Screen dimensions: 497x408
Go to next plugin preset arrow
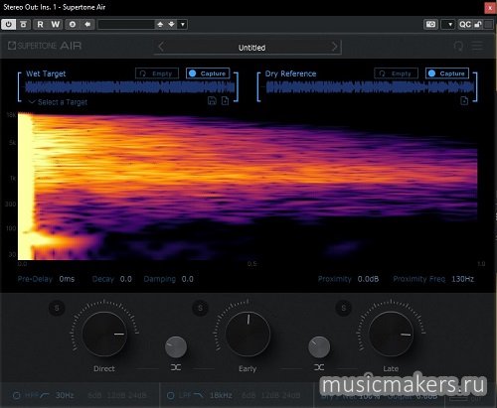click(x=335, y=47)
